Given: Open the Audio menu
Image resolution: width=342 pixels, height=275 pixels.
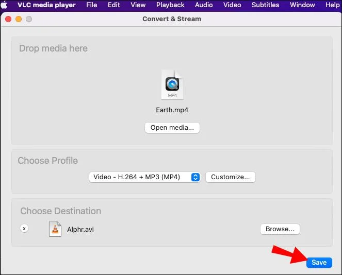Looking at the screenshot, I should (204, 5).
